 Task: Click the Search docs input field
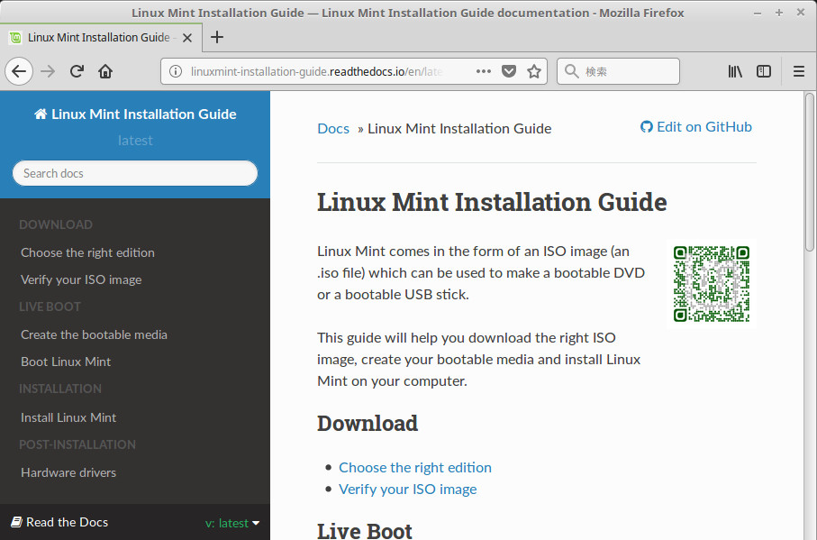click(134, 172)
